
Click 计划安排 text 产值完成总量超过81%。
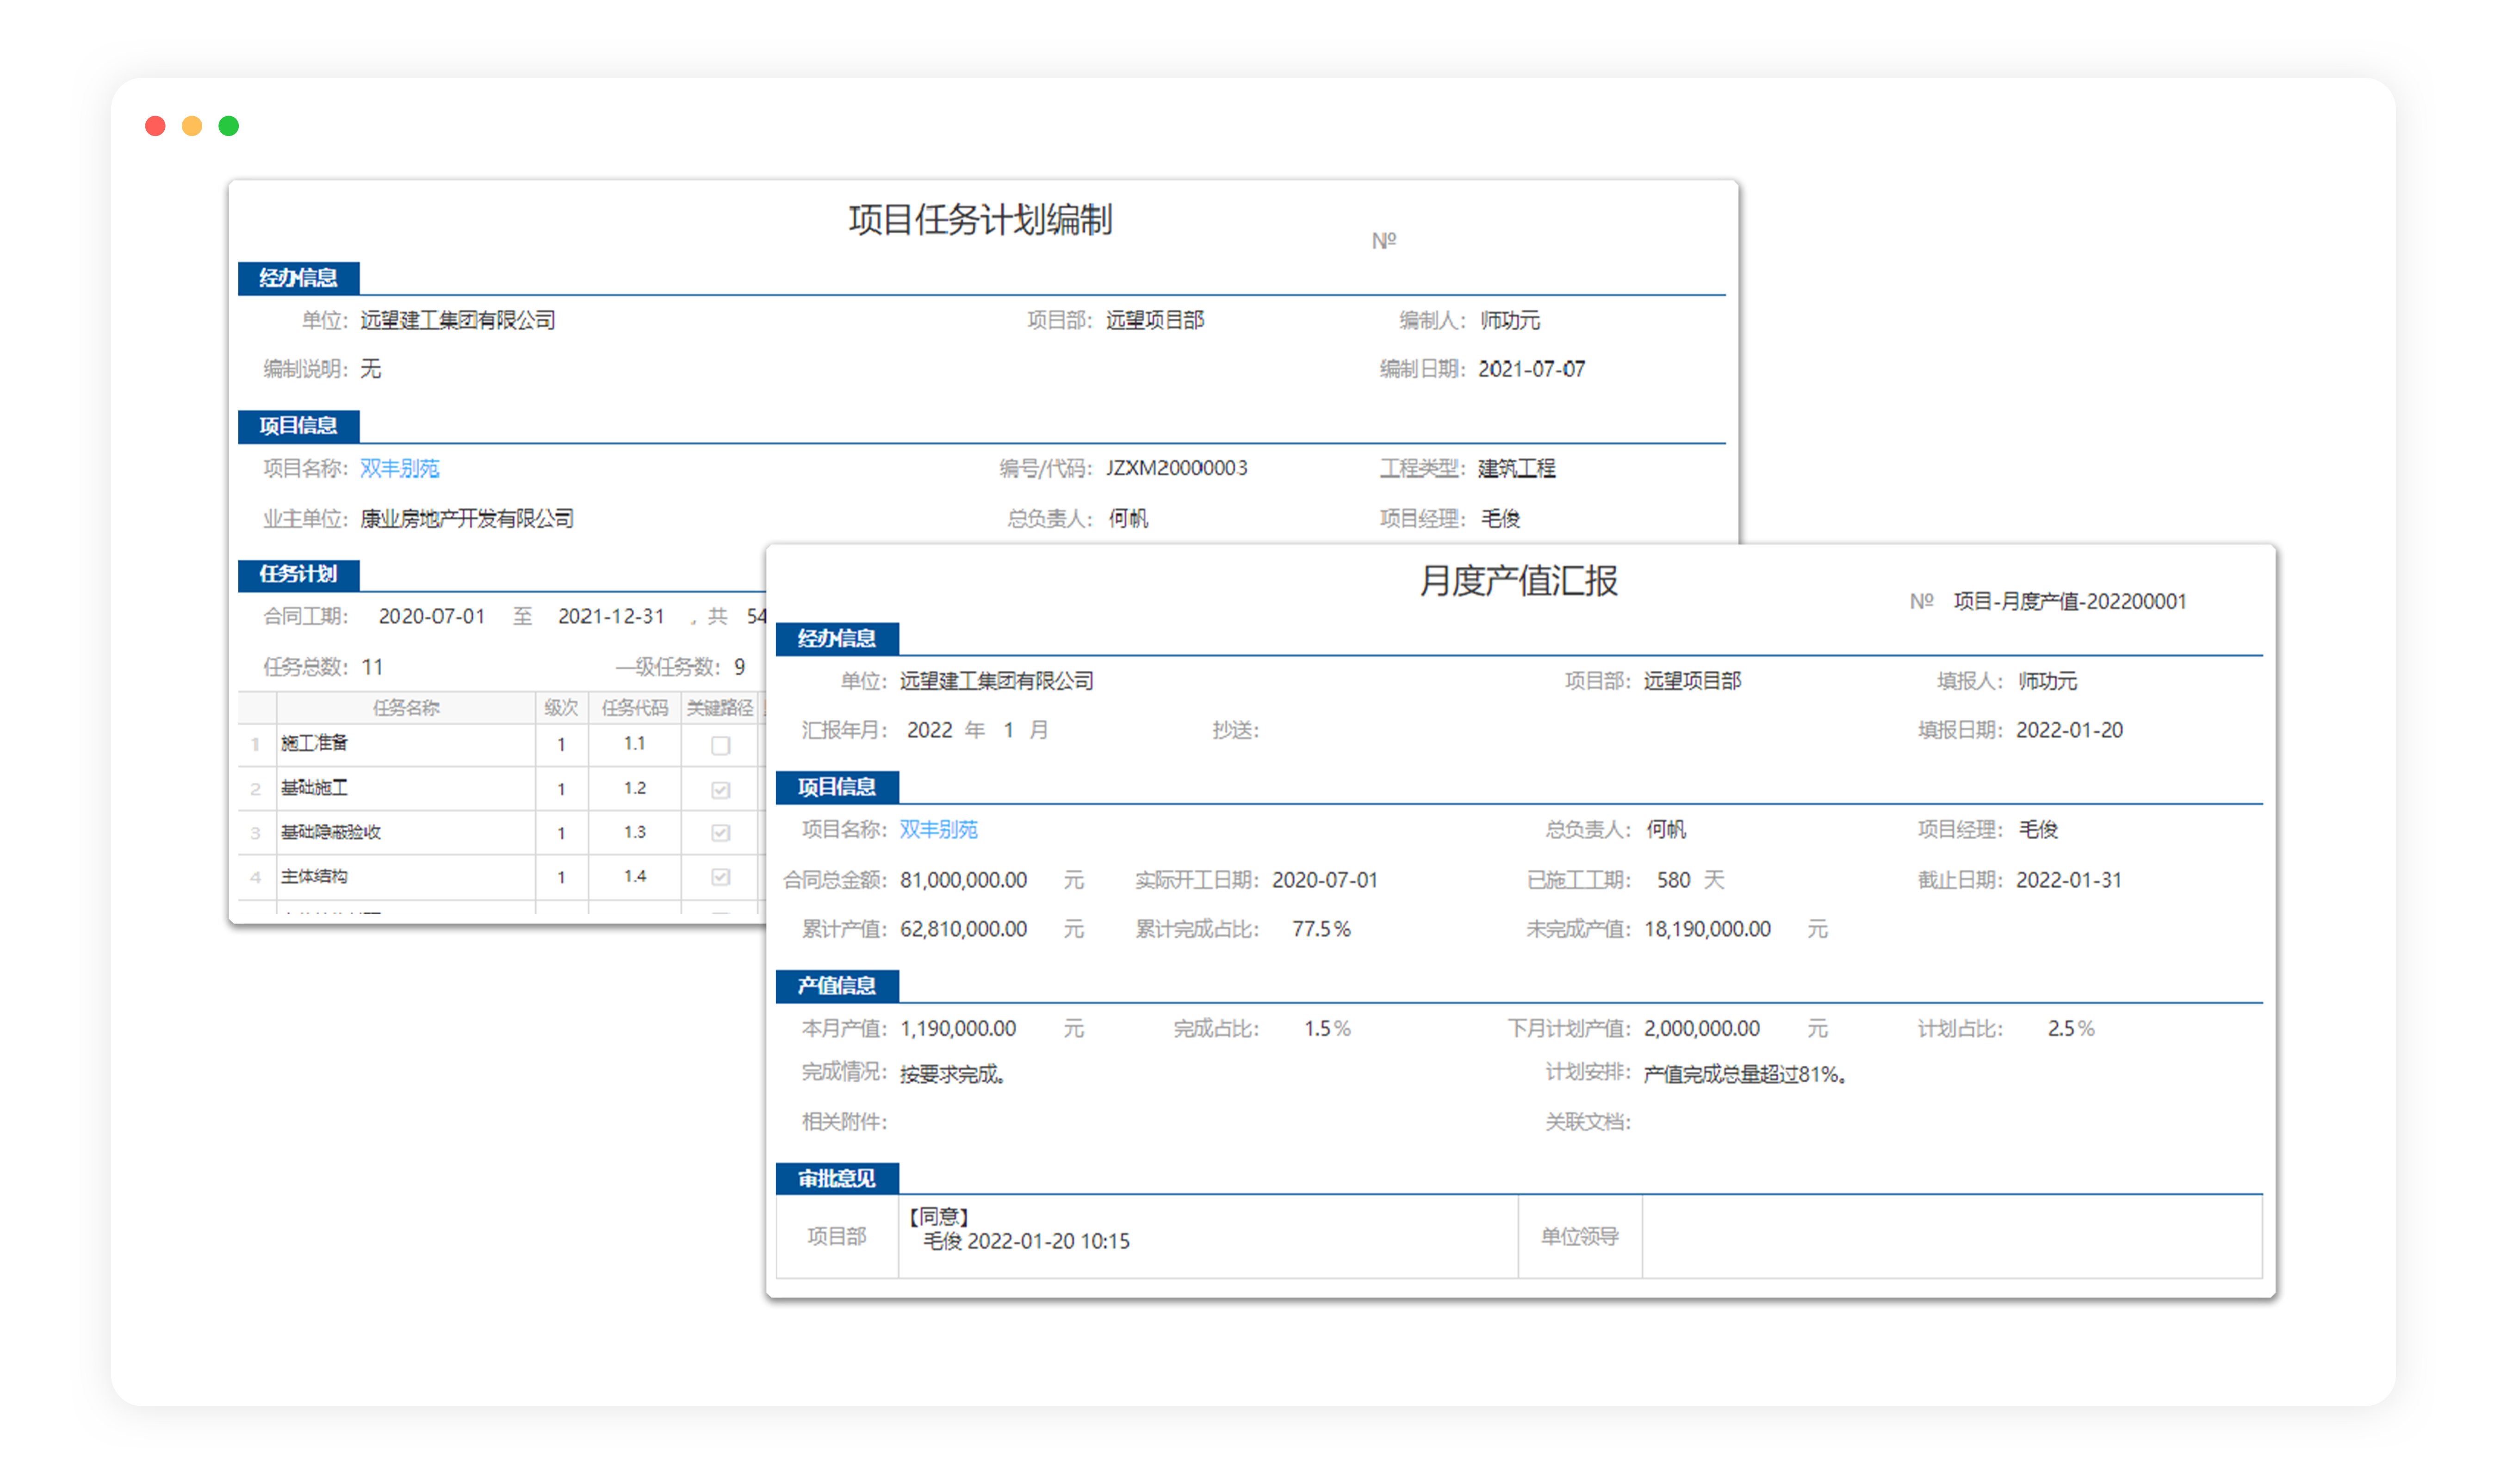coord(1746,1074)
